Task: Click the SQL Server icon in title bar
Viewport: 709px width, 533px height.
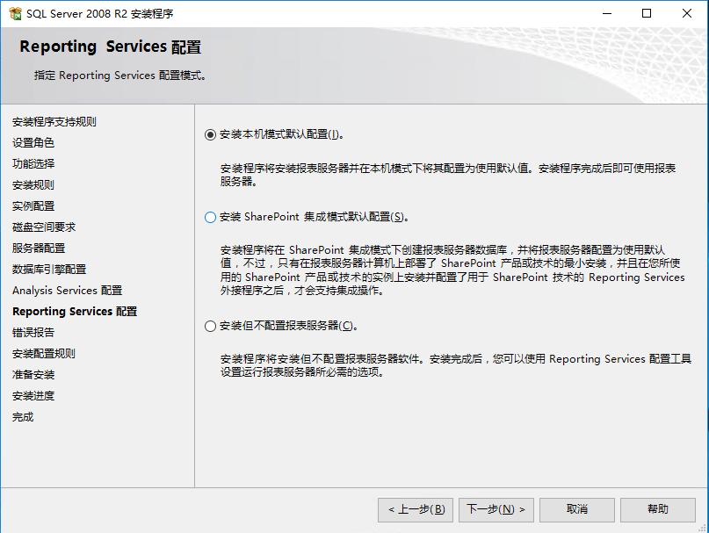Action: [14, 13]
